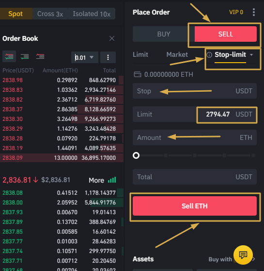Click ask price 2838.37
This screenshot has height=271, width=264.
[x=13, y=109]
